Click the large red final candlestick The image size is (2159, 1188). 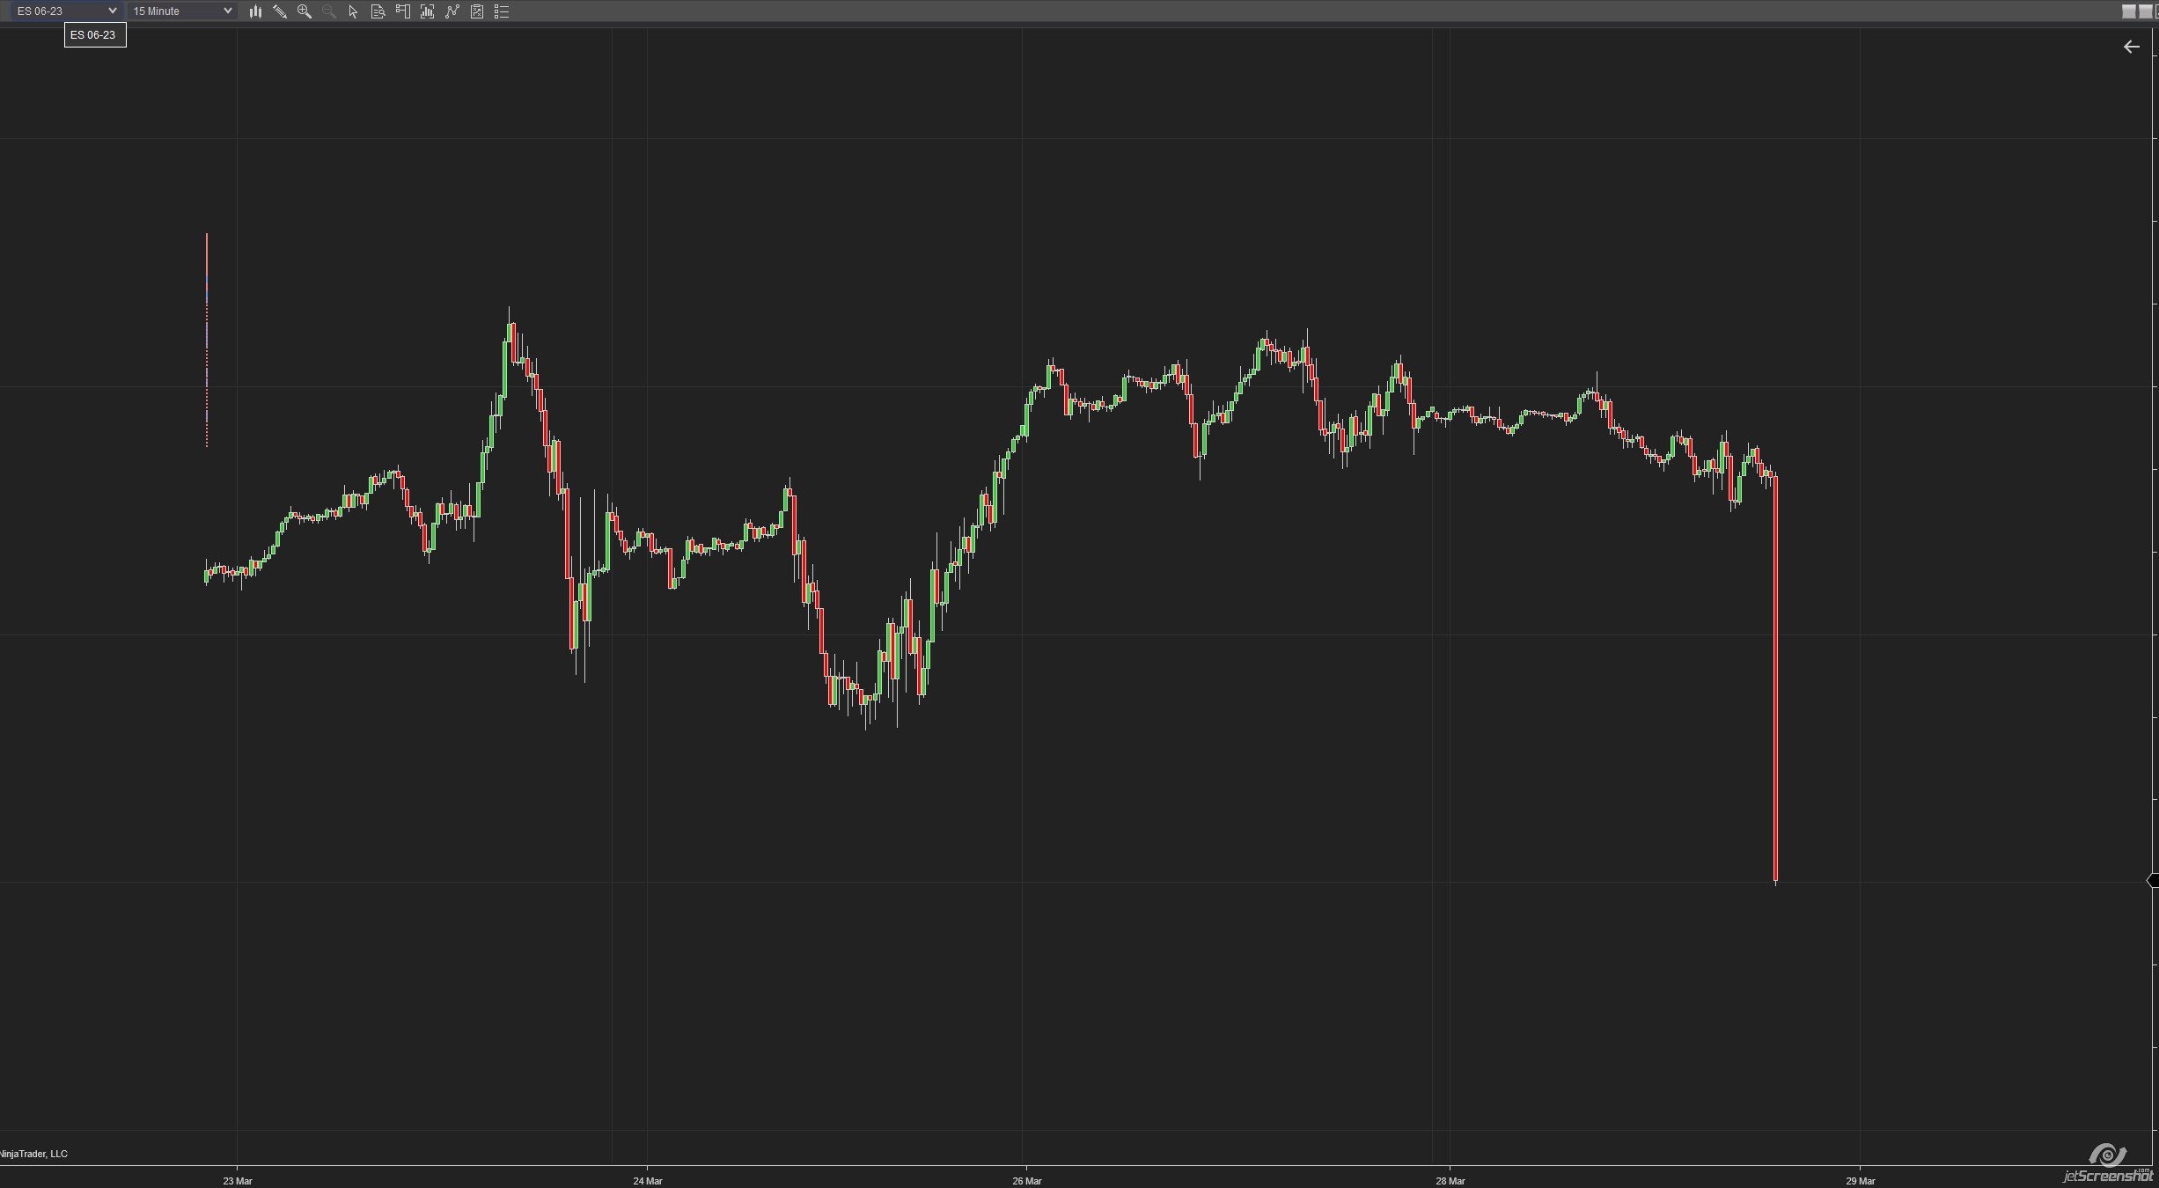pos(1776,678)
